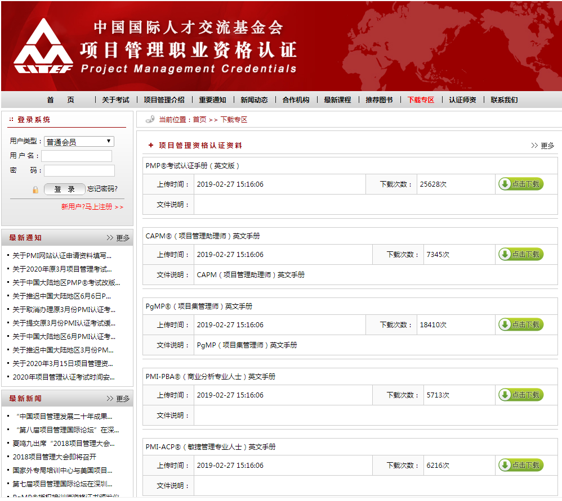Open news "第八届项目管理国际论坛" 在深...
The height and width of the screenshot is (501, 562).
(x=68, y=430)
